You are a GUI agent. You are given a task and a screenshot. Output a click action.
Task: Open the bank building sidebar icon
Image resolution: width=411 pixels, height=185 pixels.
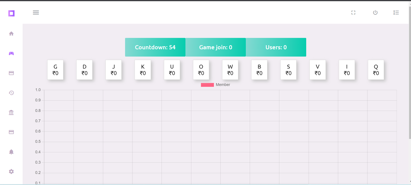click(x=11, y=112)
